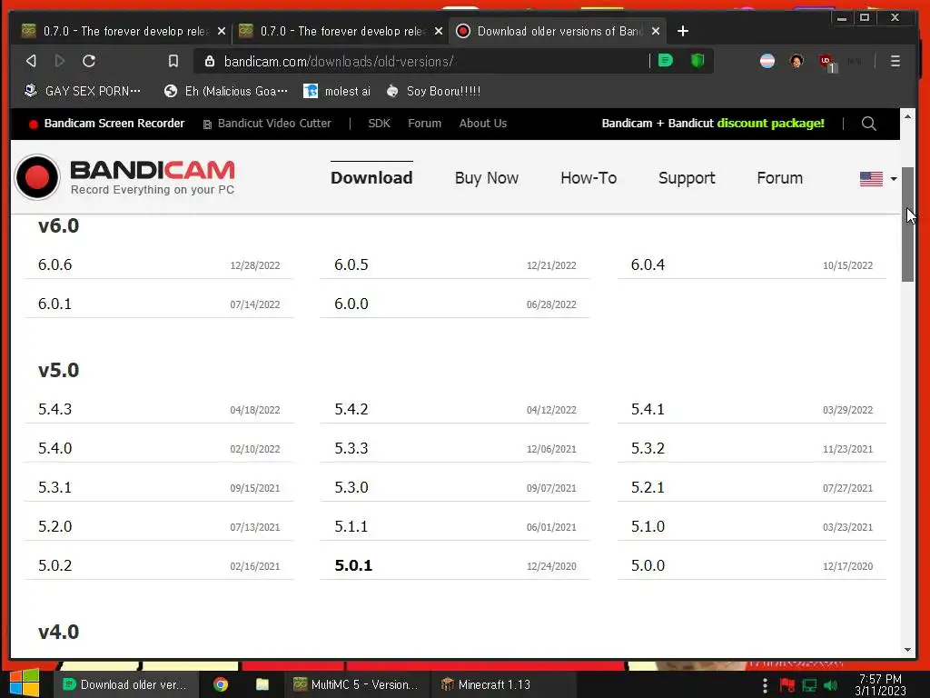930x698 pixels.
Task: Open the Eh (Malicious Goa… bookmark
Action: click(x=226, y=91)
